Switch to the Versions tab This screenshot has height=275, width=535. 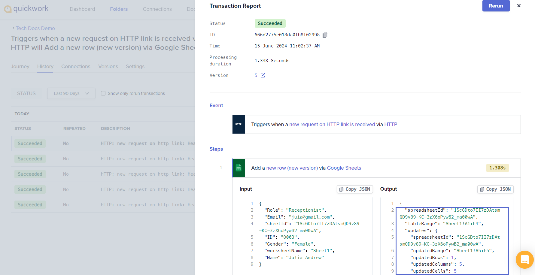point(108,66)
